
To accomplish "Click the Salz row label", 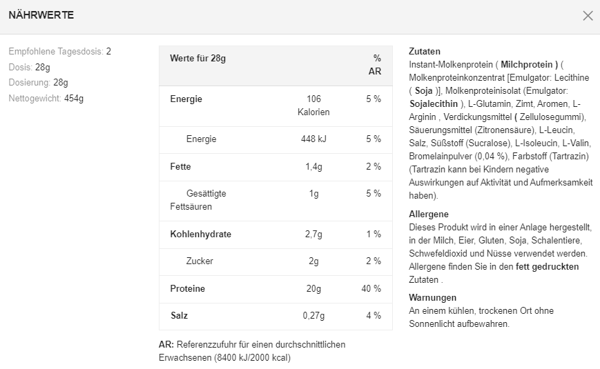I will [179, 316].
